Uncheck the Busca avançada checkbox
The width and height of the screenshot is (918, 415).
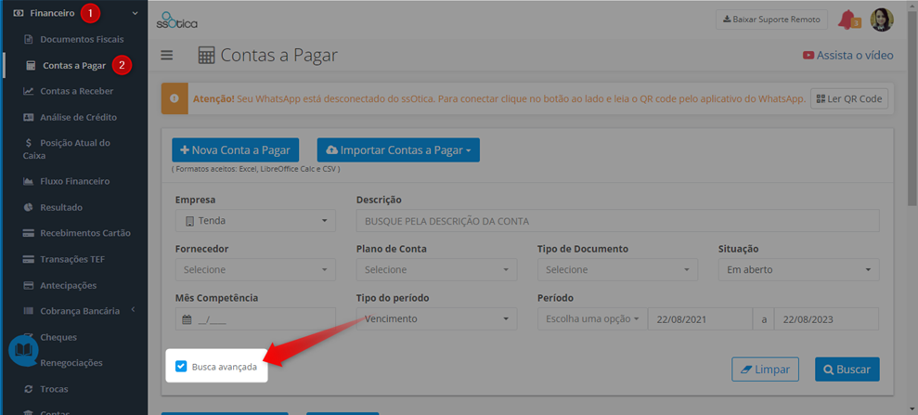[182, 367]
